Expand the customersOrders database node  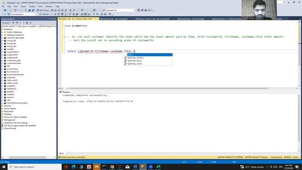pyautogui.click(x=2, y=63)
